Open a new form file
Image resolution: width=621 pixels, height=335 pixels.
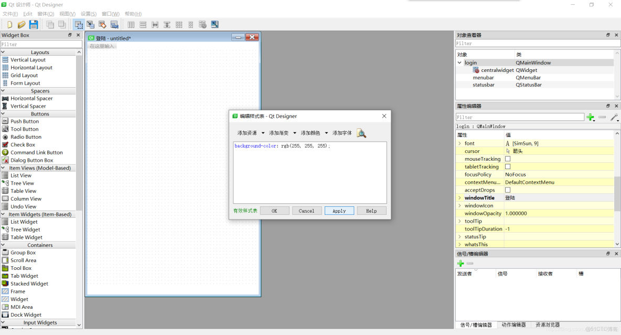pyautogui.click(x=9, y=24)
